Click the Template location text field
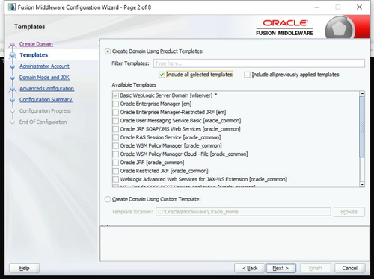This screenshot has width=374, height=279. tap(243, 212)
